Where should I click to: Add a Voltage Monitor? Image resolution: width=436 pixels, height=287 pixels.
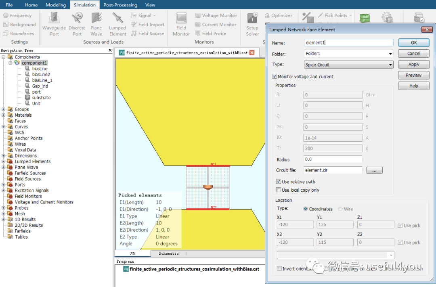point(216,16)
